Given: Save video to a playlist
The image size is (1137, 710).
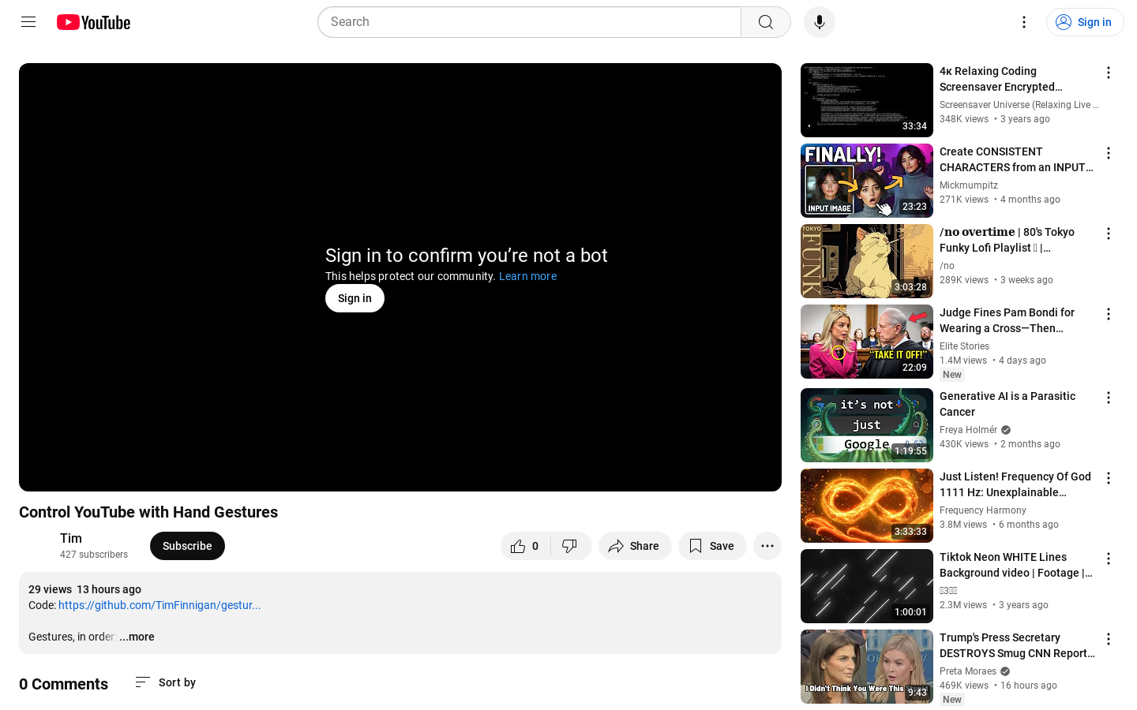Looking at the screenshot, I should (x=711, y=546).
